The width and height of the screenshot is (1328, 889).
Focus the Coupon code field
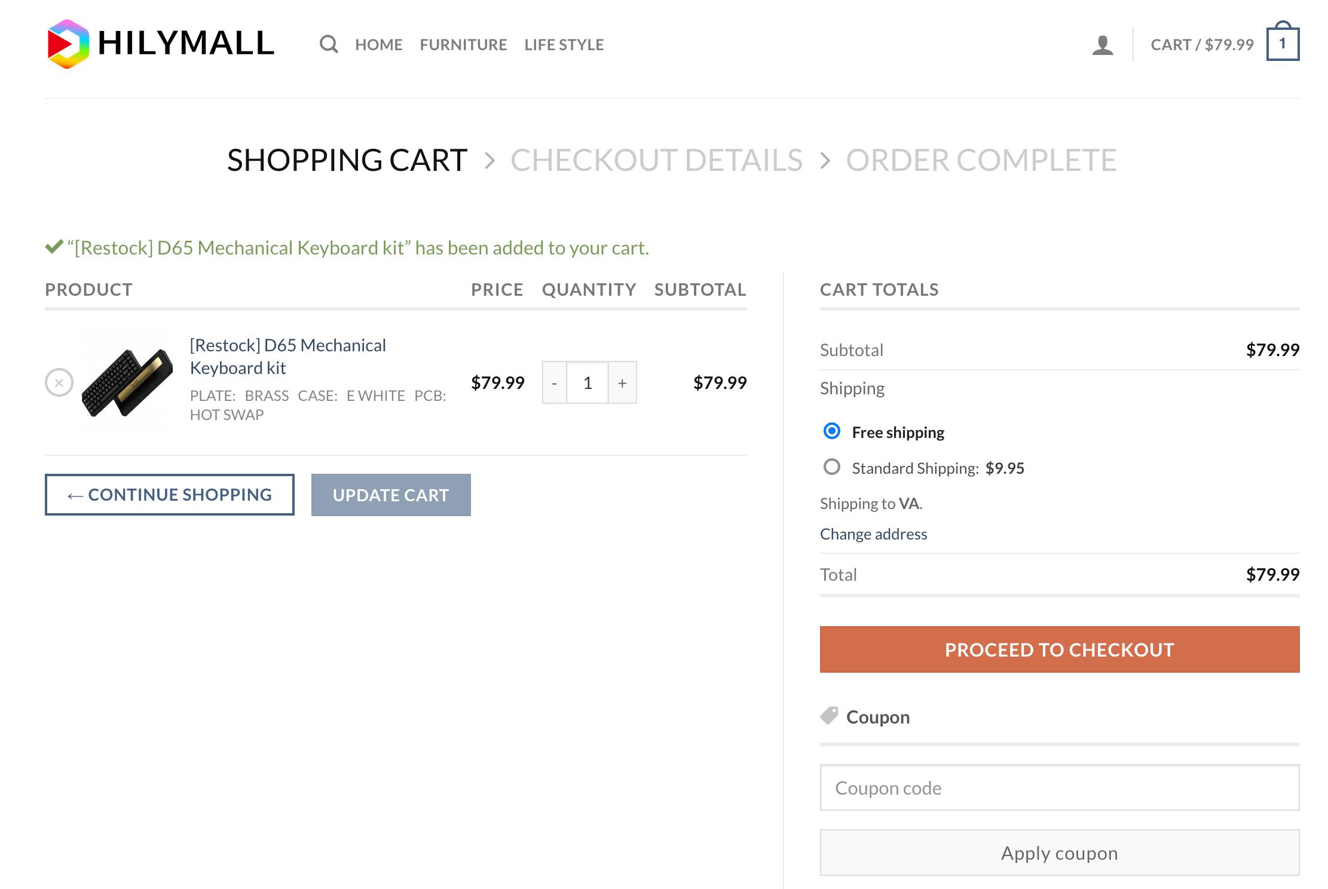1059,787
